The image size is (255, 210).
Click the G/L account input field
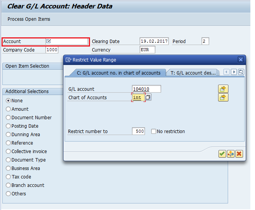click(x=147, y=89)
